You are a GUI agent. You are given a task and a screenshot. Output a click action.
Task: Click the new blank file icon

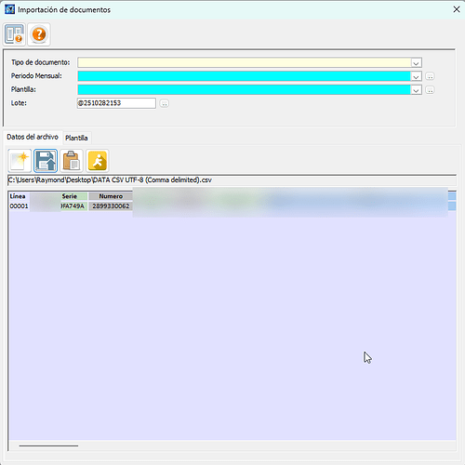20,161
